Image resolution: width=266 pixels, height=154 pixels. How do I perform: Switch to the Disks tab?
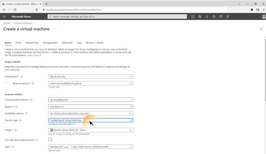[x=18, y=43]
